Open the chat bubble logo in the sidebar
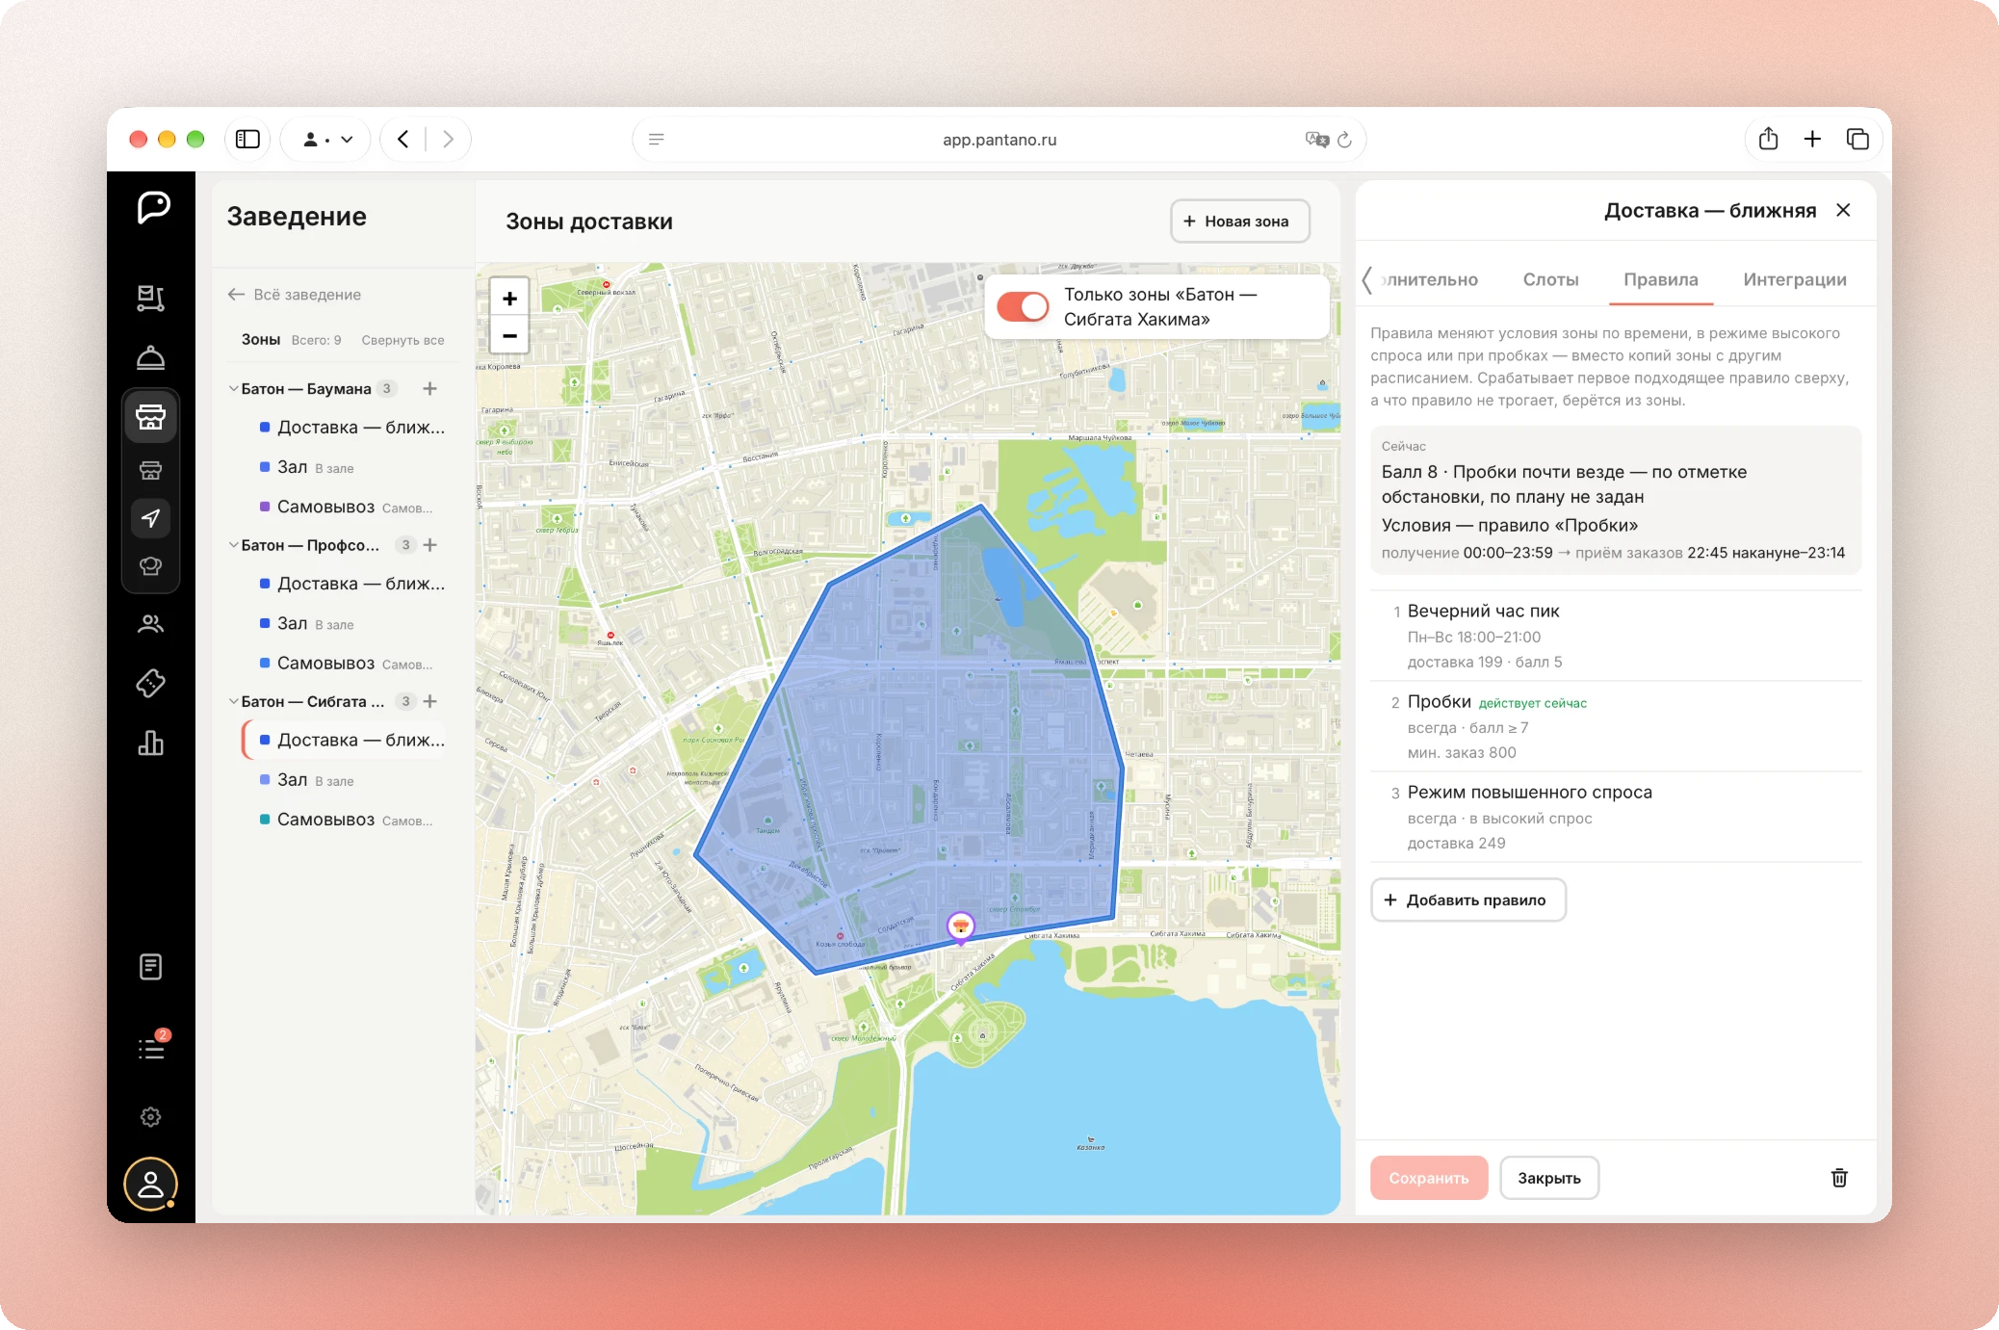Screen dimensions: 1999x1330 [x=152, y=207]
